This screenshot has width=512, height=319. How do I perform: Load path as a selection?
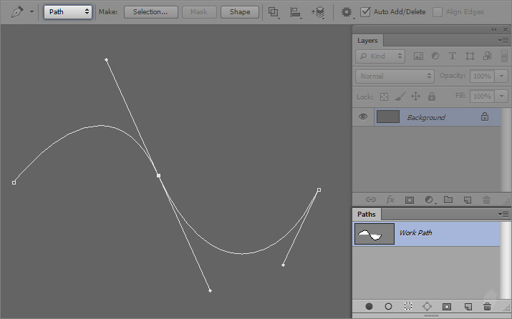pyautogui.click(x=408, y=306)
